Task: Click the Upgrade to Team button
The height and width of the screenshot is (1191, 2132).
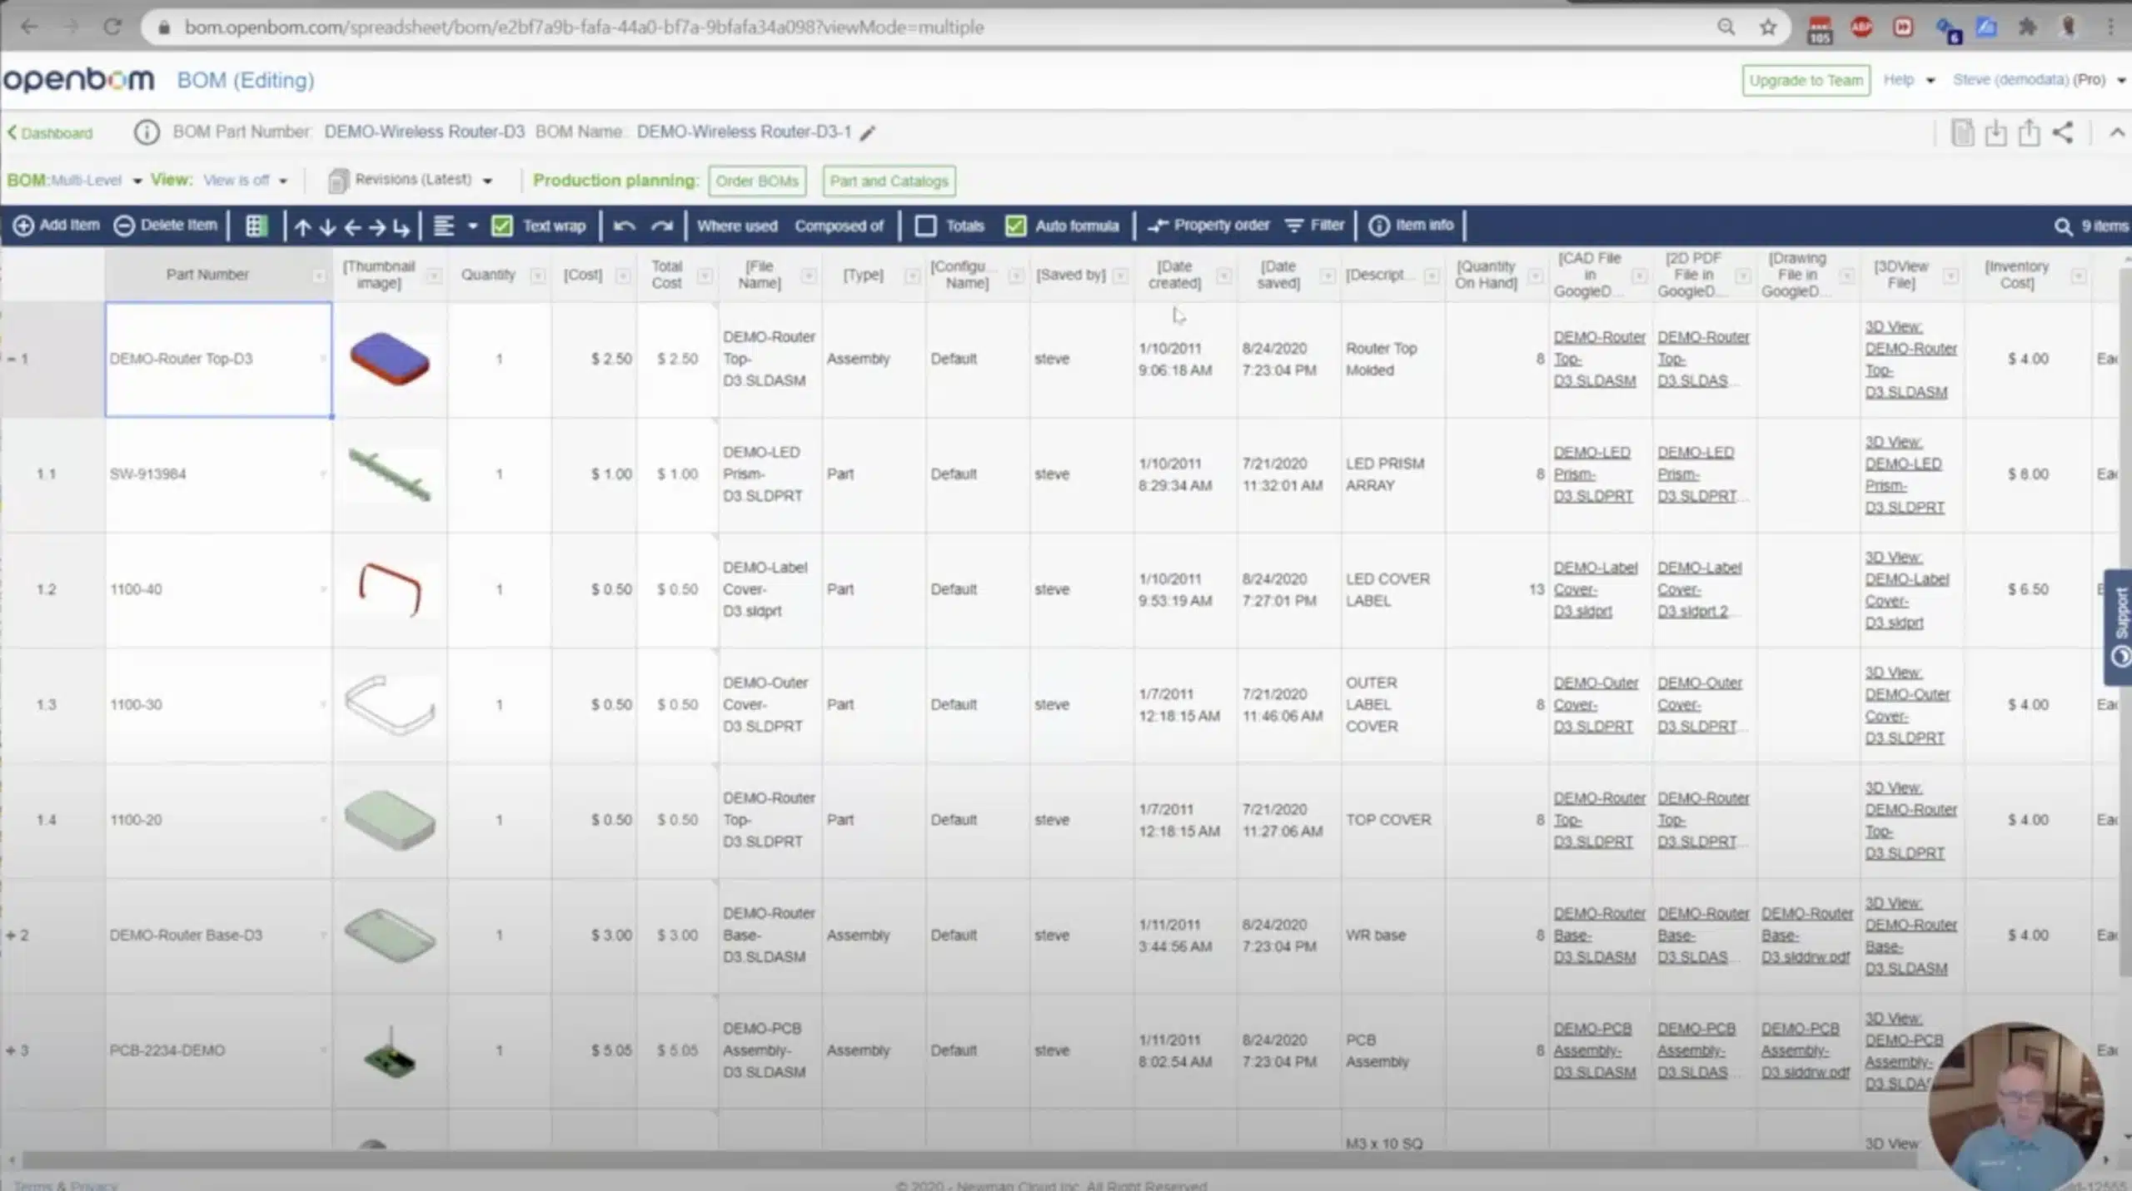Action: coord(1806,80)
